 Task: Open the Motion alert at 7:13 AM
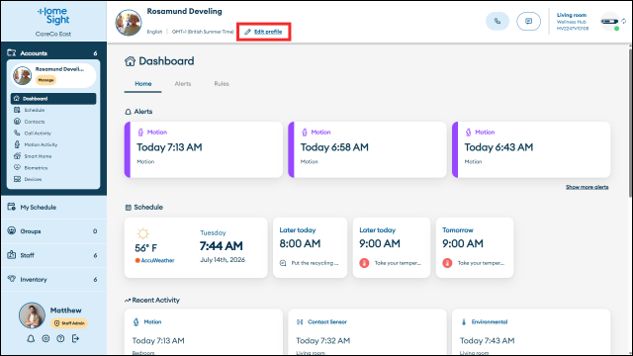pyautogui.click(x=204, y=149)
